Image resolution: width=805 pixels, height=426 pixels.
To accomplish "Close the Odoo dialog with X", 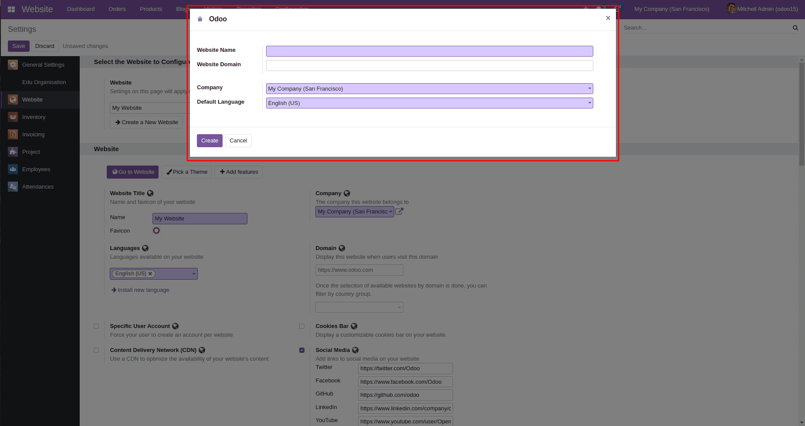I will tap(608, 18).
